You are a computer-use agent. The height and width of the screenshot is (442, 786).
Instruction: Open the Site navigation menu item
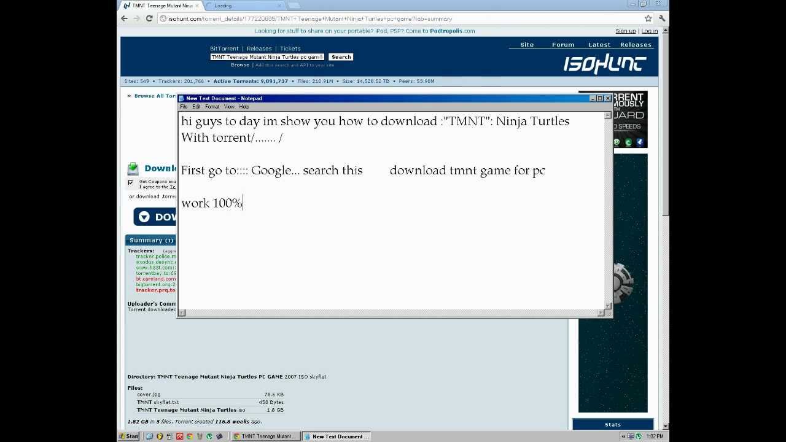tap(527, 45)
